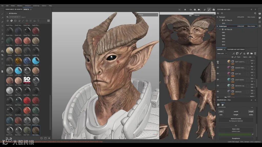
Task: Filter assets by smart materials icon
Action: tap(12, 21)
